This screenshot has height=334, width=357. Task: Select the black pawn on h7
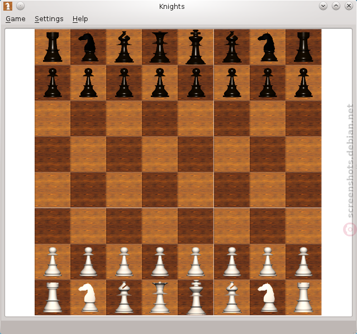[303, 83]
